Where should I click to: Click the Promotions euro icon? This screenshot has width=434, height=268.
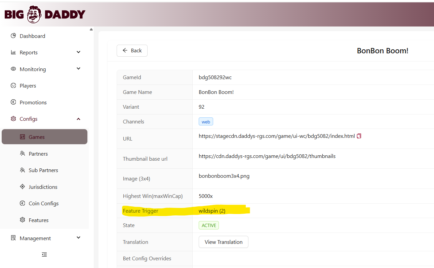13,102
